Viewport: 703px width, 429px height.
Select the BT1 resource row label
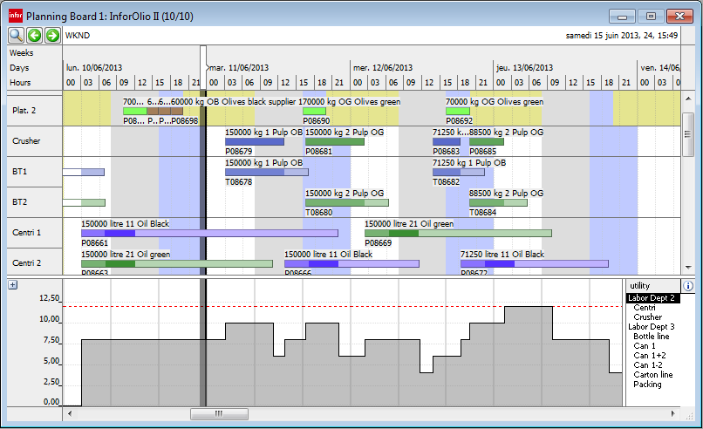tap(19, 172)
